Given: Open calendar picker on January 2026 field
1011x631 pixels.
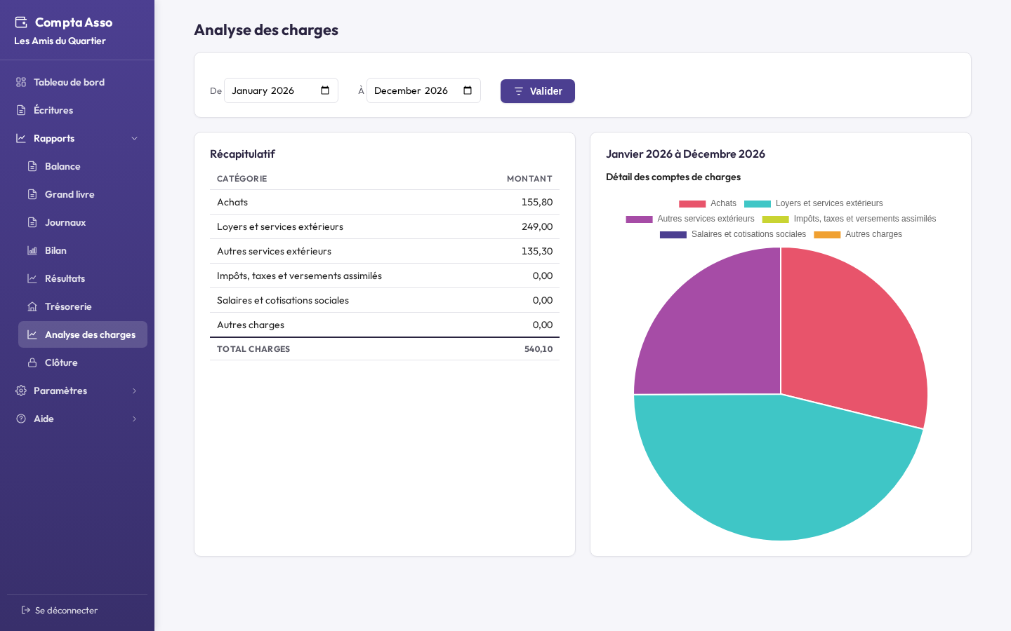Looking at the screenshot, I should click(x=325, y=90).
